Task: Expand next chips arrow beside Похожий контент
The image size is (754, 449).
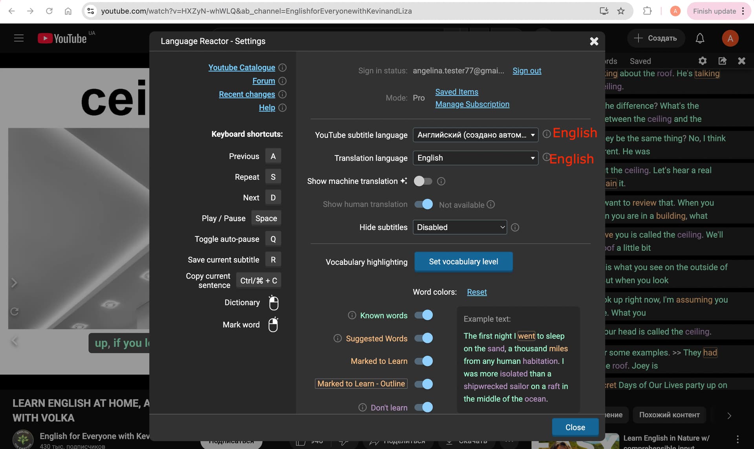Action: tap(729, 416)
